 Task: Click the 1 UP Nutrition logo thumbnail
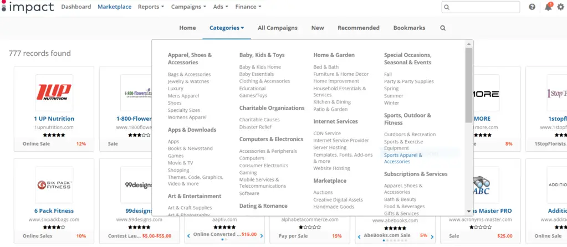[x=54, y=93]
